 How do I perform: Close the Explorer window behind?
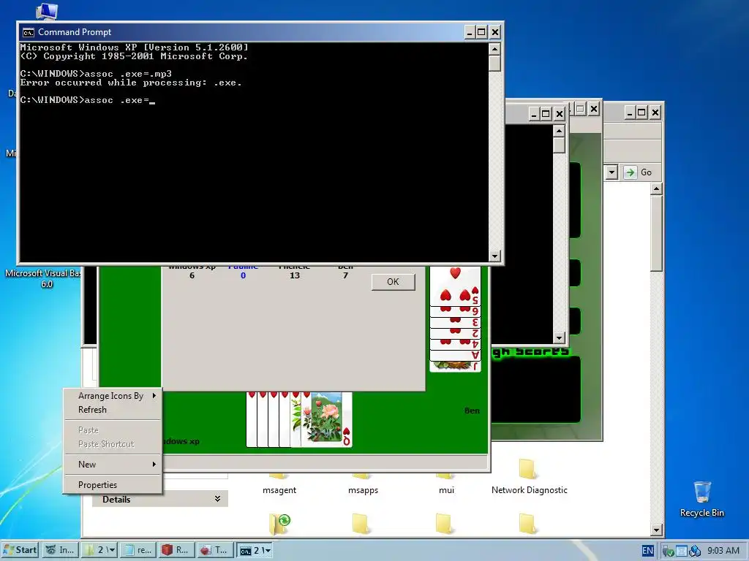[655, 112]
